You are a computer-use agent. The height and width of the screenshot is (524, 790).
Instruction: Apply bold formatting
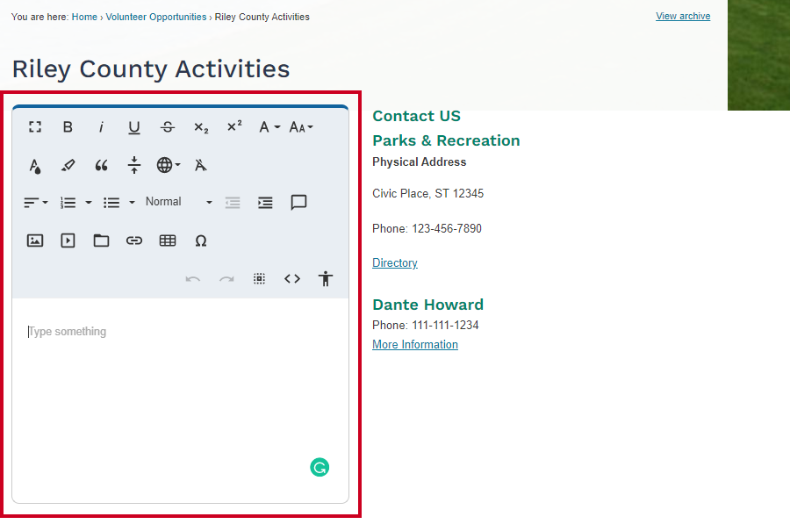68,127
